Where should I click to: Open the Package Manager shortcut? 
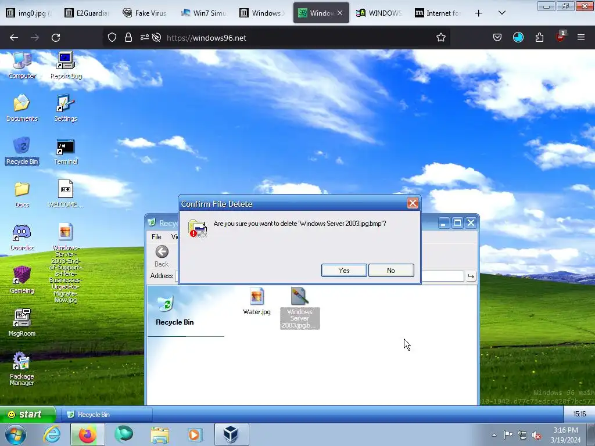(21, 369)
